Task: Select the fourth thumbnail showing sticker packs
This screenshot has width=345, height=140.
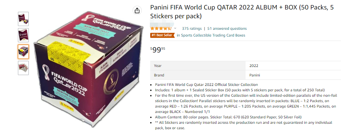Action: (x=23, y=68)
